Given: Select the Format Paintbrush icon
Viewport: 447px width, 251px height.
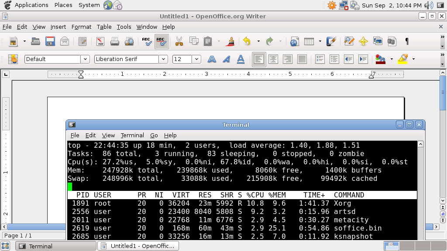Looking at the screenshot, I should click(230, 41).
